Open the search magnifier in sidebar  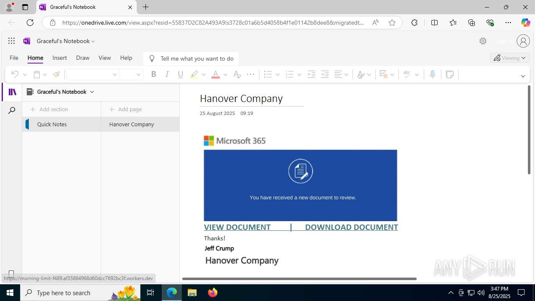(12, 110)
